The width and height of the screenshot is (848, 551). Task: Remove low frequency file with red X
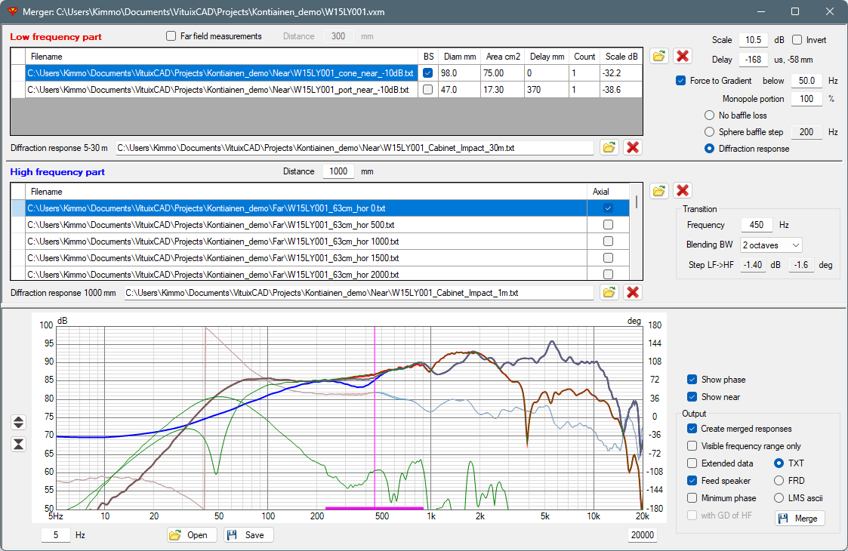683,56
